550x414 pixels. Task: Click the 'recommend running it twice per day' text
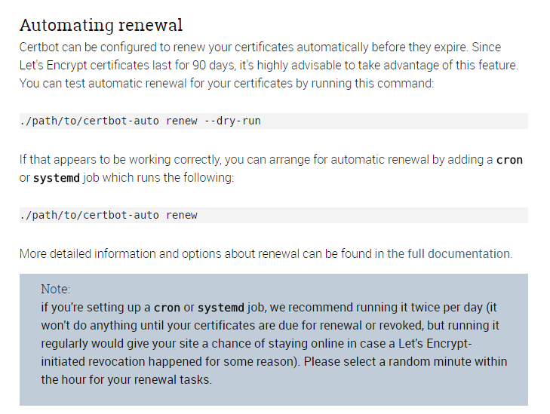[386, 308]
